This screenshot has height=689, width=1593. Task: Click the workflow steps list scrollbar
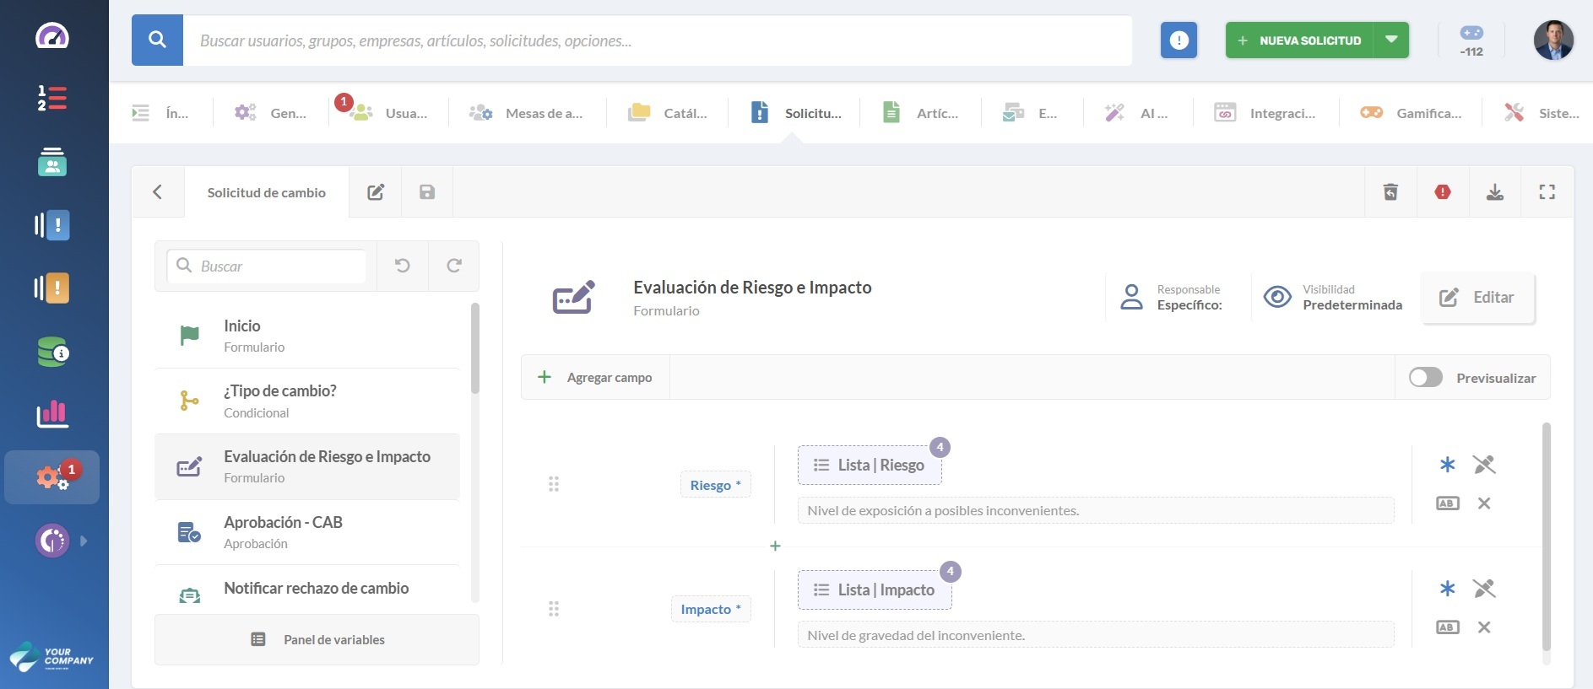pos(474,349)
